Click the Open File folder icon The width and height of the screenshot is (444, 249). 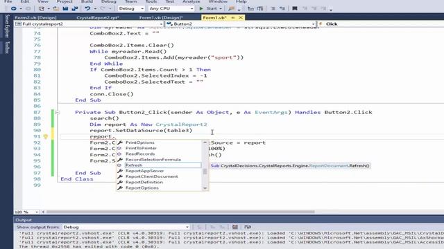click(56, 8)
